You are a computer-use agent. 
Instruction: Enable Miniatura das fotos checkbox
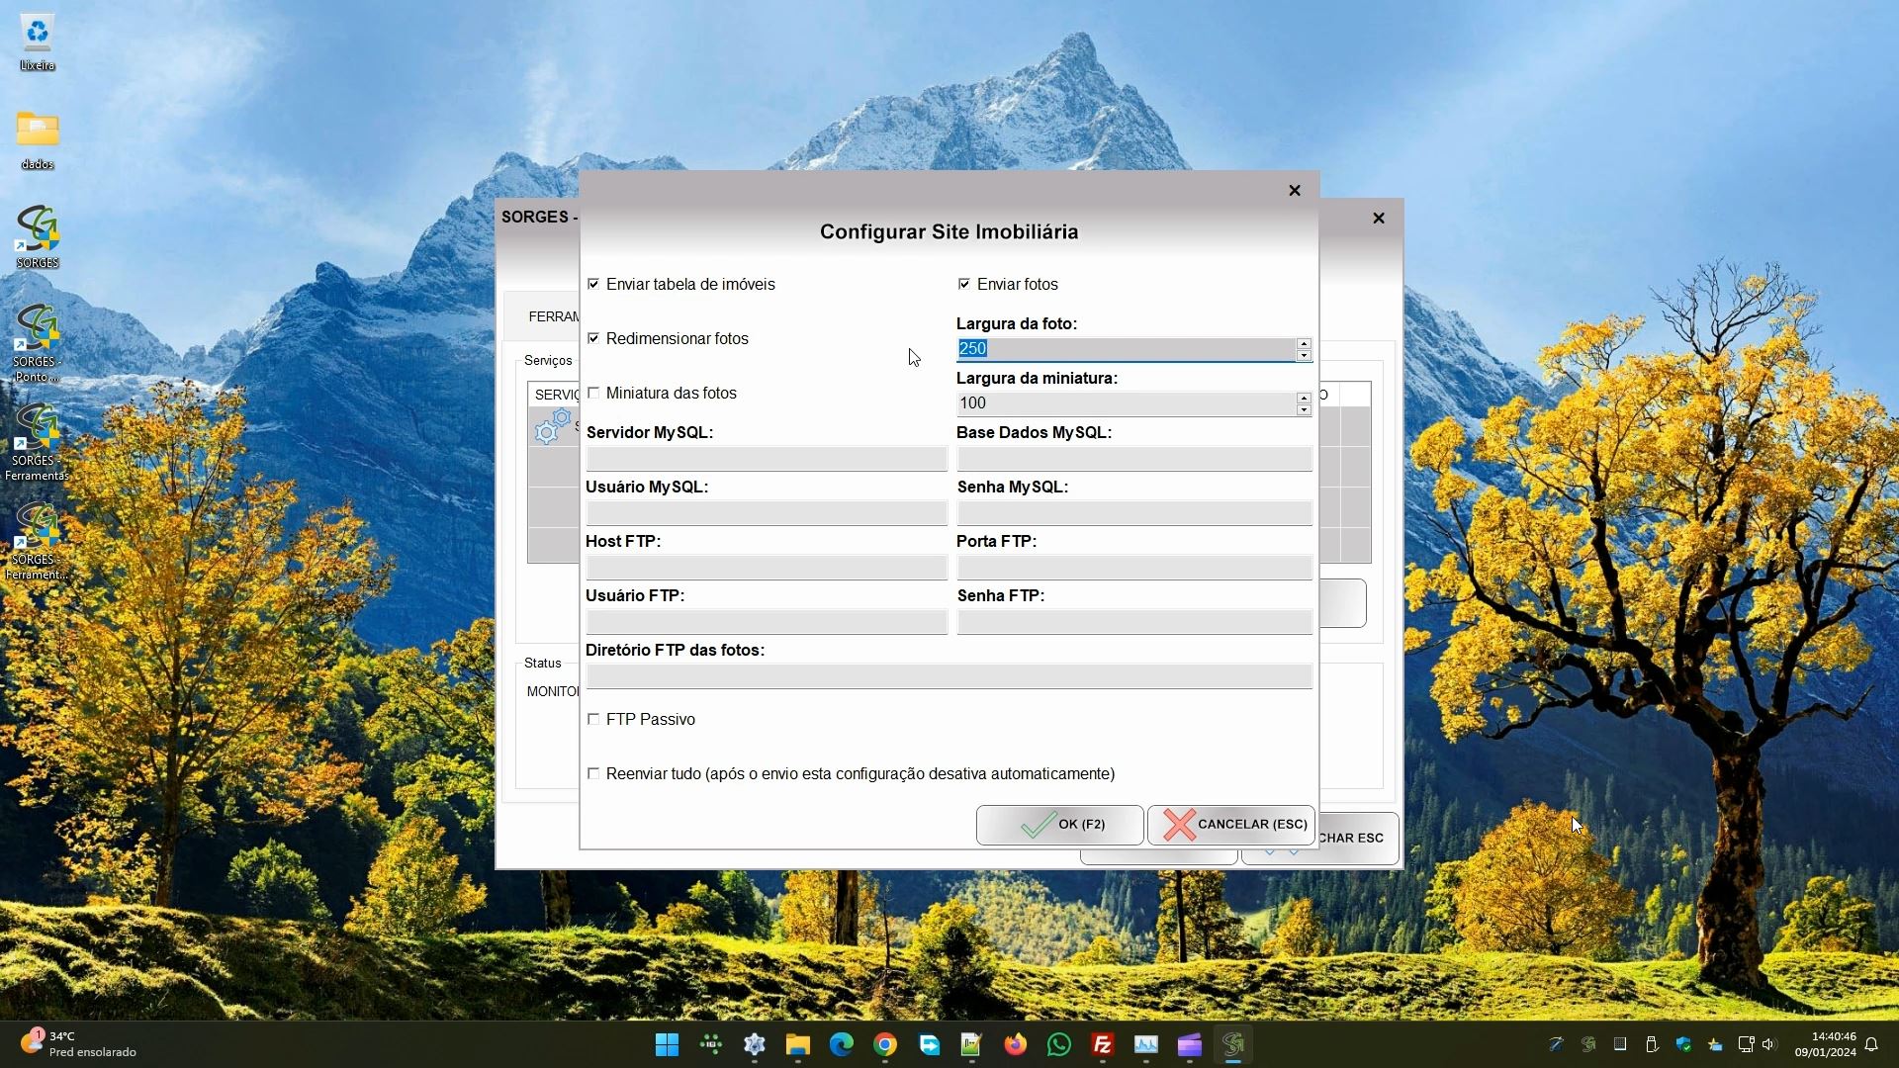(593, 393)
